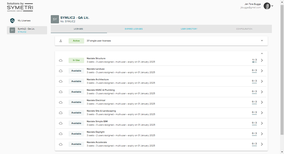
Task: Click the Naviate HVAC & Plumbing title
Action: (x=101, y=90)
